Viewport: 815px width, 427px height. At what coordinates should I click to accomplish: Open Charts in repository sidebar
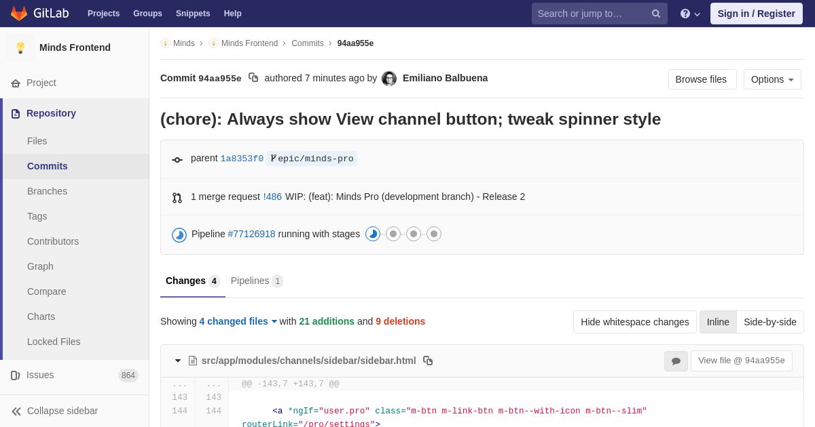[x=76, y=317]
